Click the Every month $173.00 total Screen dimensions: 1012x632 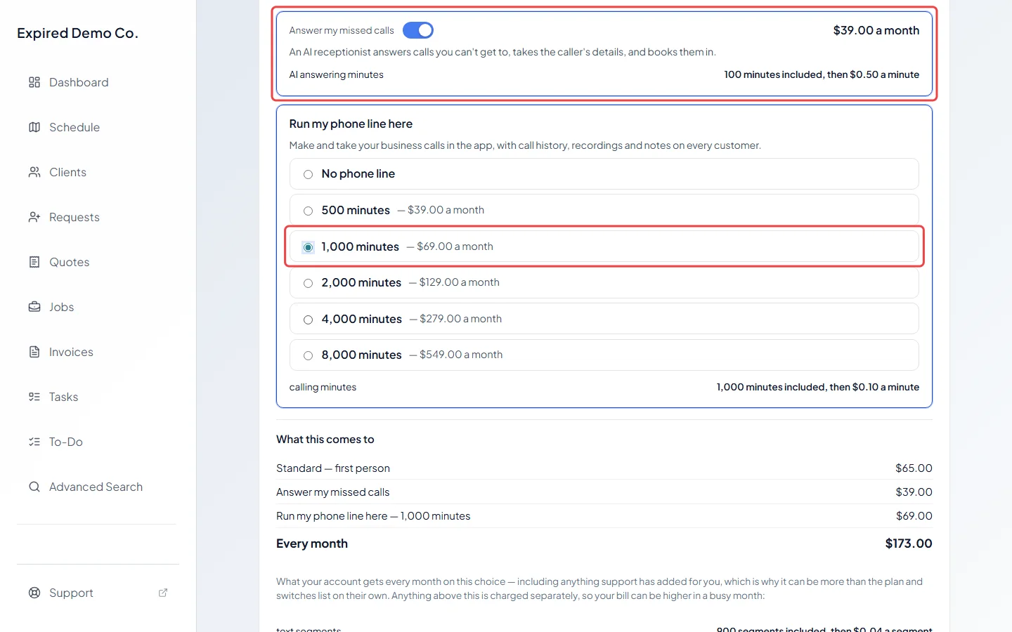coord(909,544)
